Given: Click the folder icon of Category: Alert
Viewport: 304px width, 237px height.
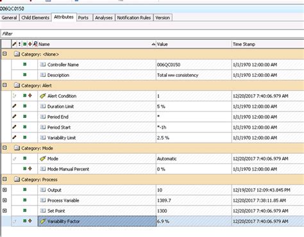Looking at the screenshot, I should (x=17, y=85).
